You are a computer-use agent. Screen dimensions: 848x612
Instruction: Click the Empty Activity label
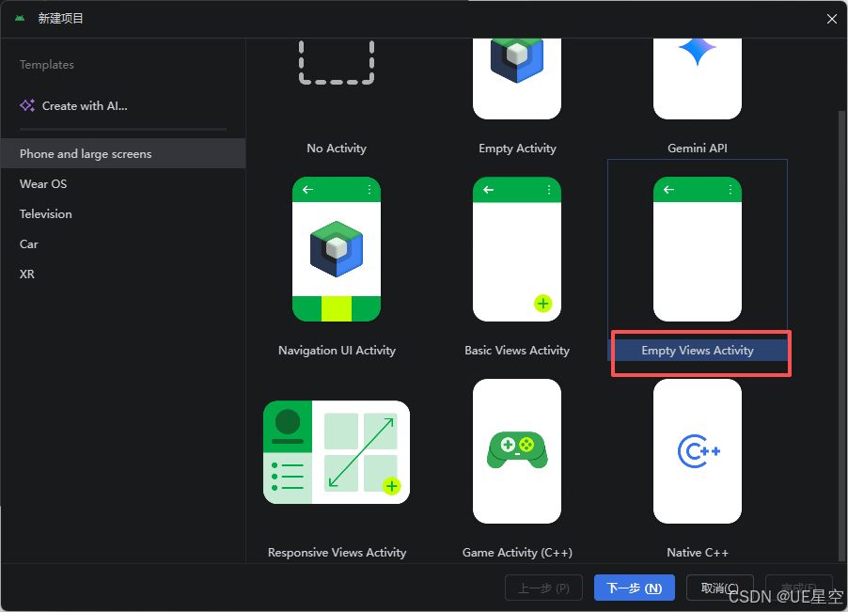tap(517, 149)
